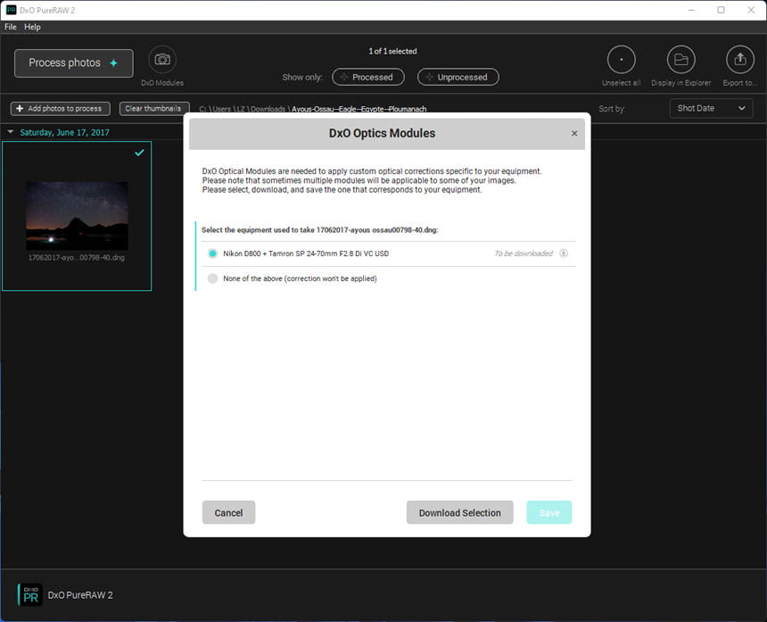Click Clear thumbnails button

(x=153, y=109)
